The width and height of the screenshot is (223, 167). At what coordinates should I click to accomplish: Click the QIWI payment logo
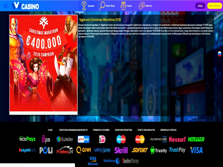(x=84, y=150)
